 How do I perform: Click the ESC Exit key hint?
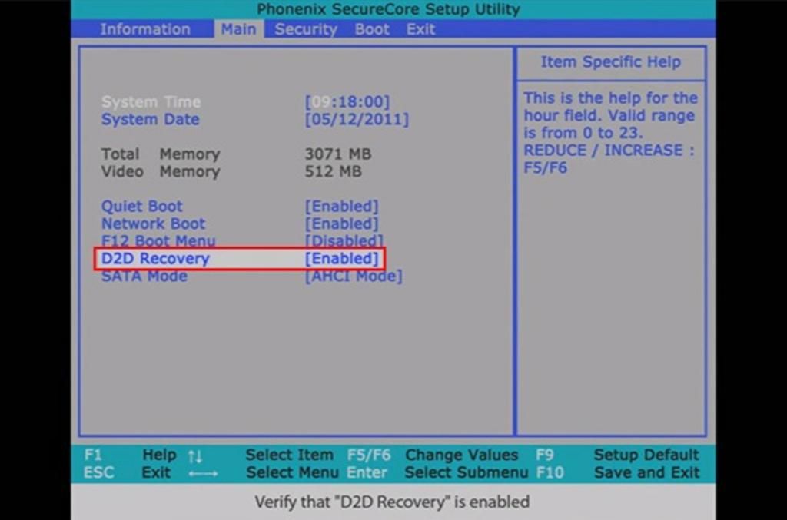[127, 472]
